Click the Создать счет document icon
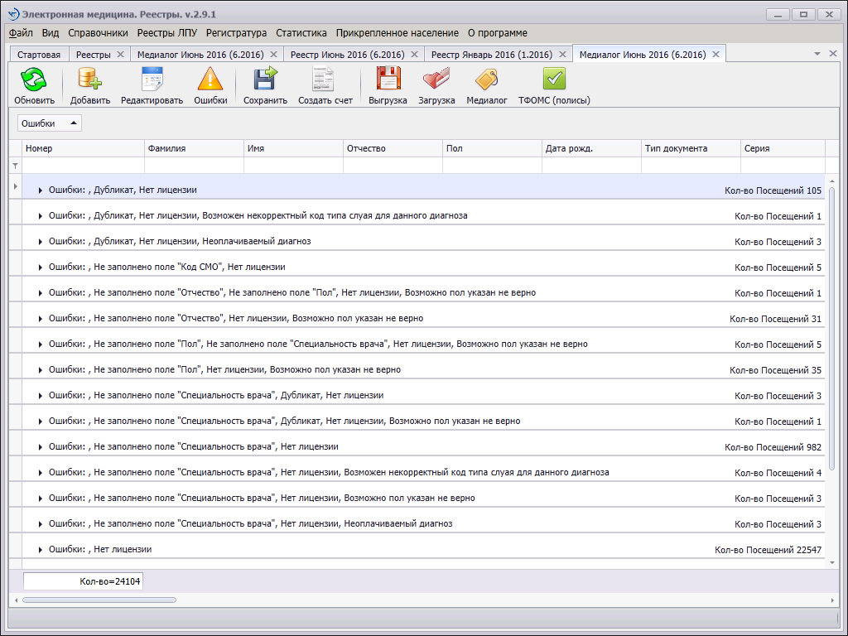This screenshot has width=848, height=636. click(x=324, y=79)
